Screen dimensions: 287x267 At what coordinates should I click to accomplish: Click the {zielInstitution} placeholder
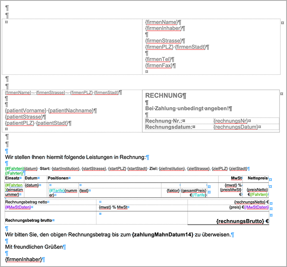172,169
